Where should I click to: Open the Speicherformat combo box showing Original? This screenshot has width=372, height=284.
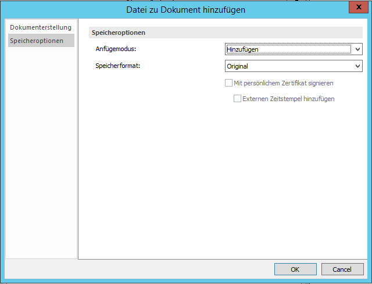pos(294,66)
